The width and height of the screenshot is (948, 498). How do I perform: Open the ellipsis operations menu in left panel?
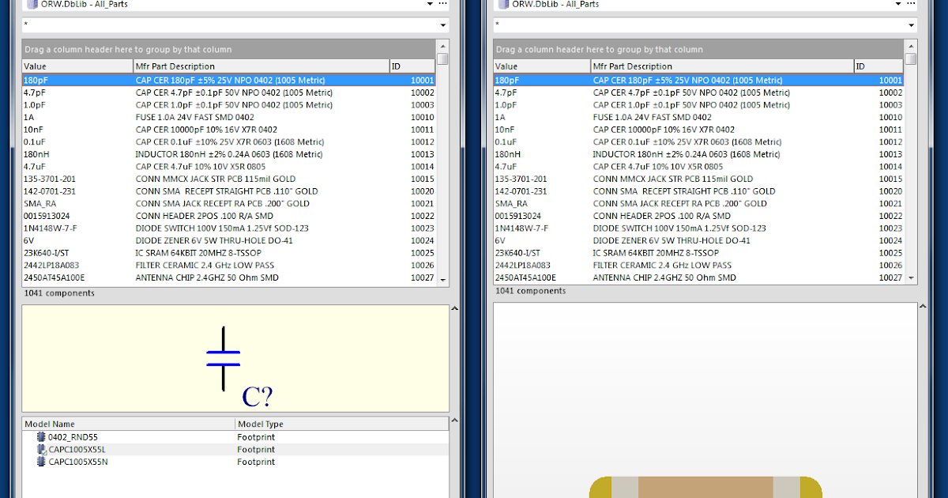[x=442, y=4]
